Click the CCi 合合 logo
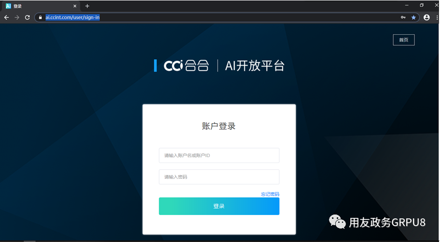440x242 pixels. (186, 66)
